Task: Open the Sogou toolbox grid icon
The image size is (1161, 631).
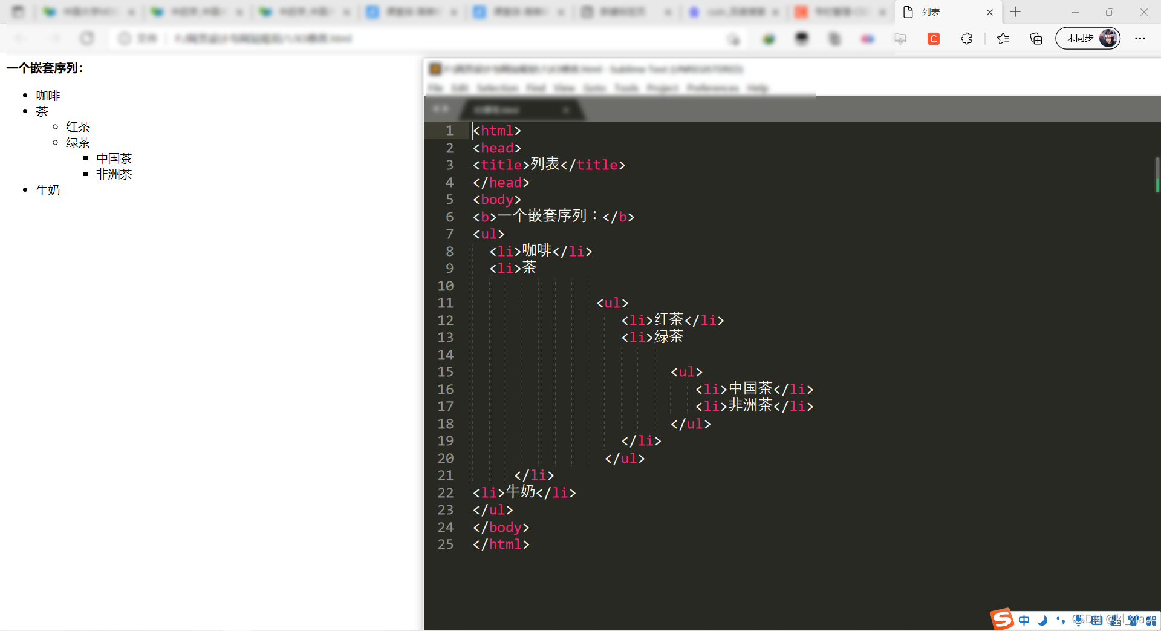Action: [x=1151, y=620]
